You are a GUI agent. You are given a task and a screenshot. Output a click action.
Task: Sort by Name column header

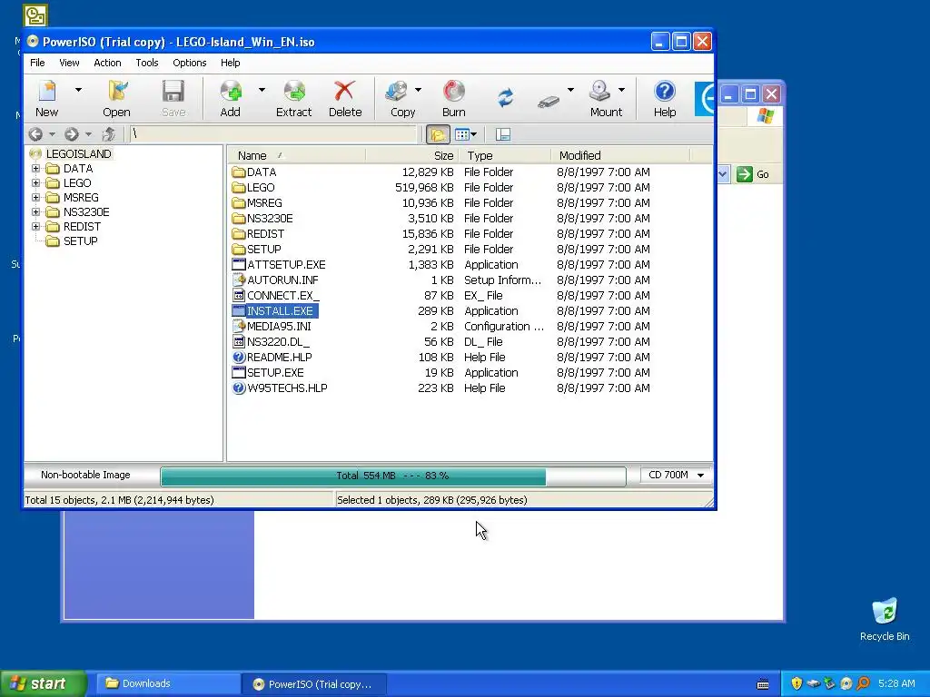point(297,156)
